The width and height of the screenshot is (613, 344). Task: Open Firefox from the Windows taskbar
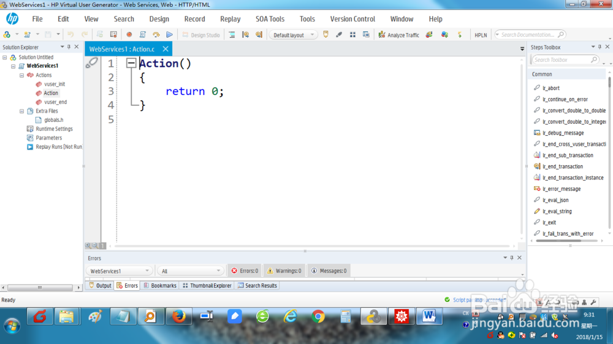[178, 316]
